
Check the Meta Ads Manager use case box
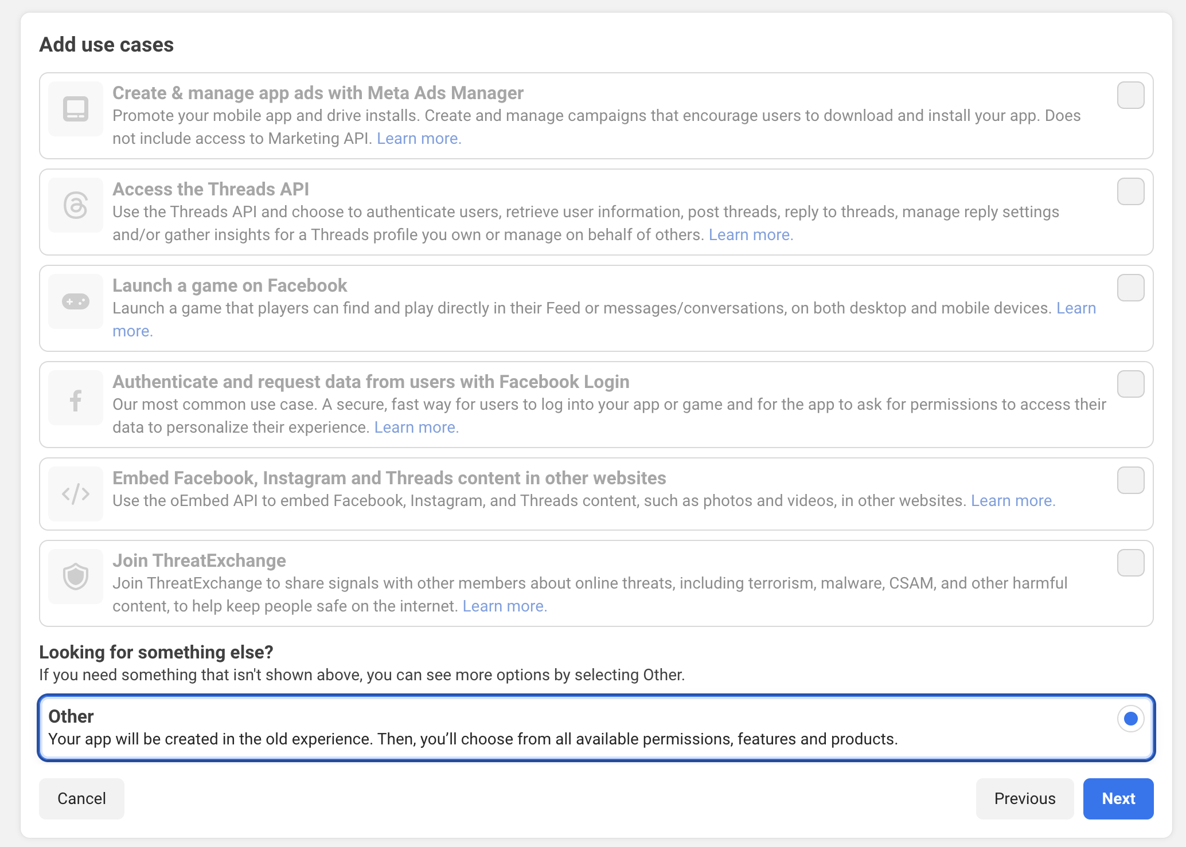tap(1130, 95)
